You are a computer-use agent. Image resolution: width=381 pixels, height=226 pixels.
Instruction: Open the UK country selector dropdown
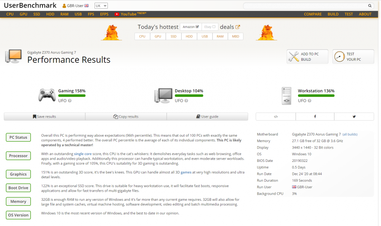coord(101,5)
